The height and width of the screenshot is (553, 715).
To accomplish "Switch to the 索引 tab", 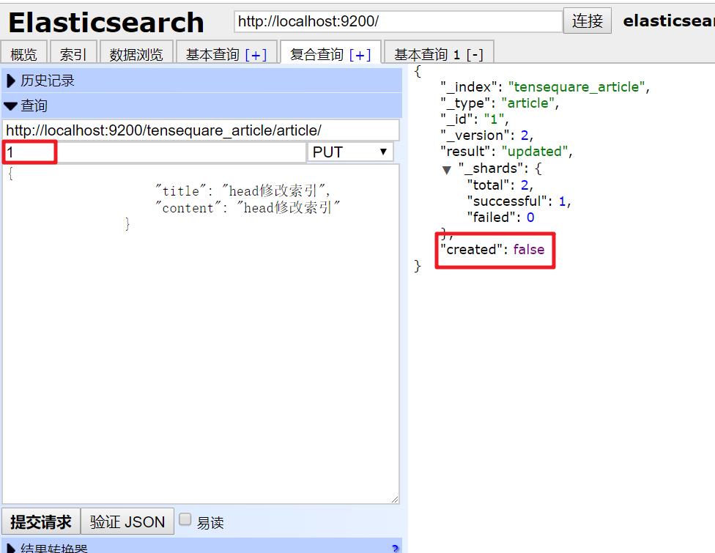I will point(73,54).
